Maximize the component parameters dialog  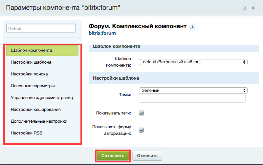(244, 8)
